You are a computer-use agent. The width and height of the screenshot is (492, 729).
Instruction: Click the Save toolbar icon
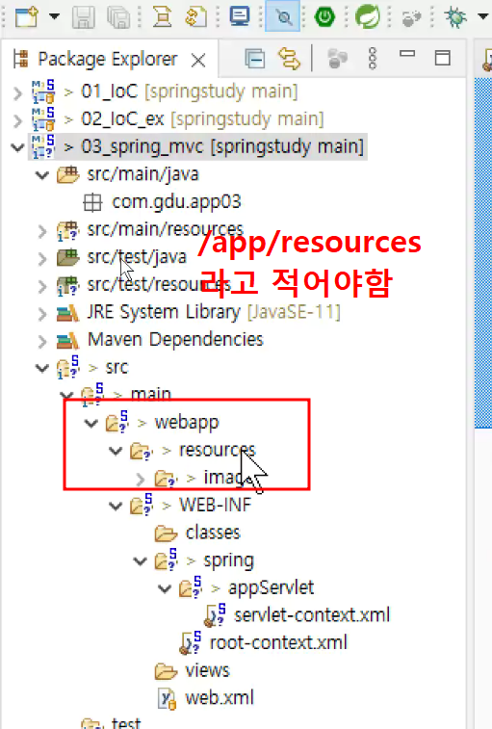83,17
